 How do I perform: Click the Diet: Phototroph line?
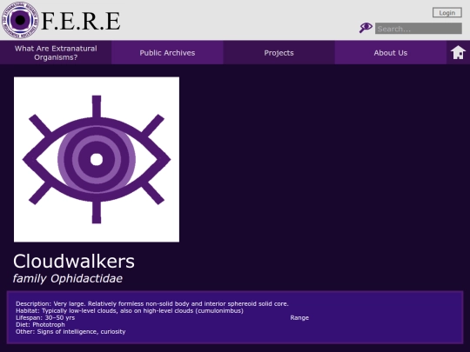point(40,324)
